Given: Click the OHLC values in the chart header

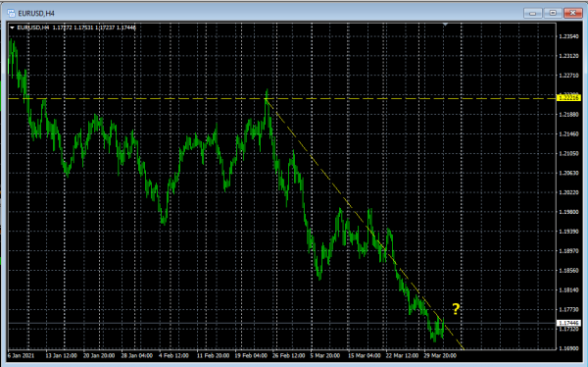Looking at the screenshot, I should click(x=94, y=27).
